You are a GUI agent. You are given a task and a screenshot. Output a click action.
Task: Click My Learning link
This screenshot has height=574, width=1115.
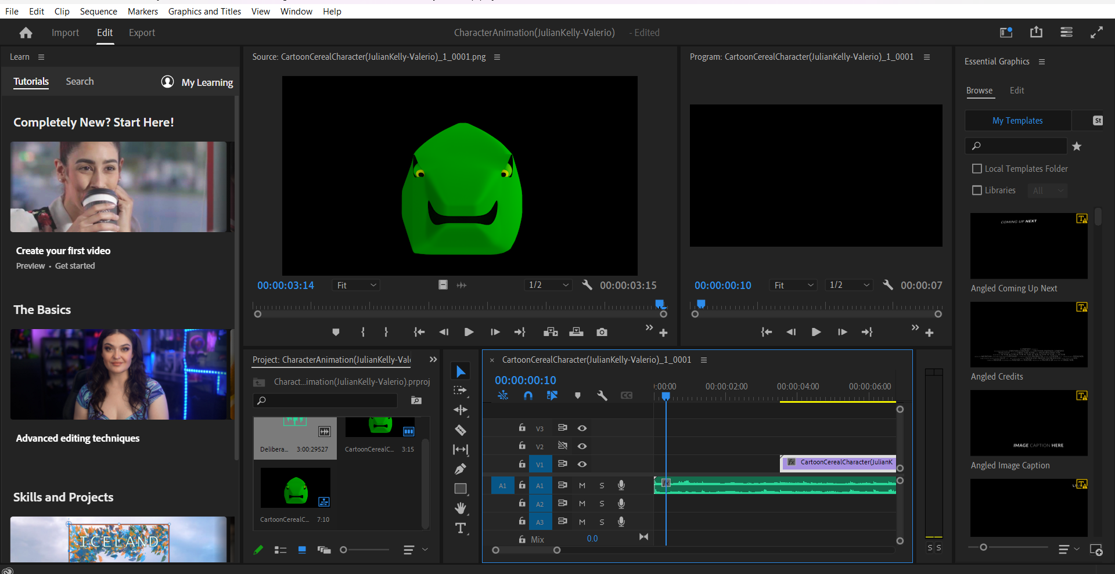pyautogui.click(x=207, y=82)
